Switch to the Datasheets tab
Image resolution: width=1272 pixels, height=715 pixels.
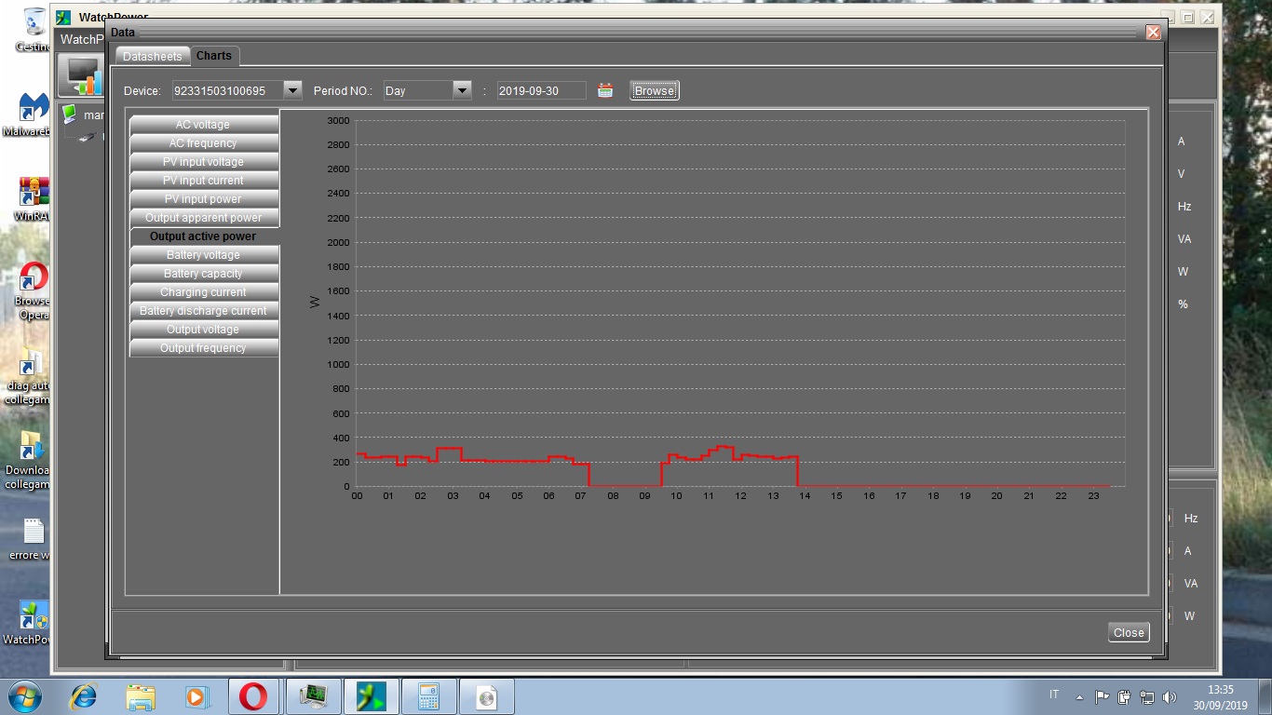coord(153,57)
